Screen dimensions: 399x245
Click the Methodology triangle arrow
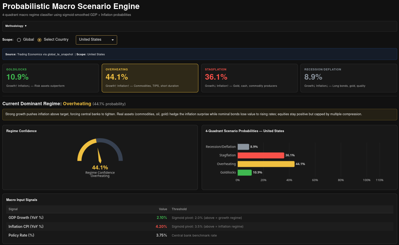[26, 26]
